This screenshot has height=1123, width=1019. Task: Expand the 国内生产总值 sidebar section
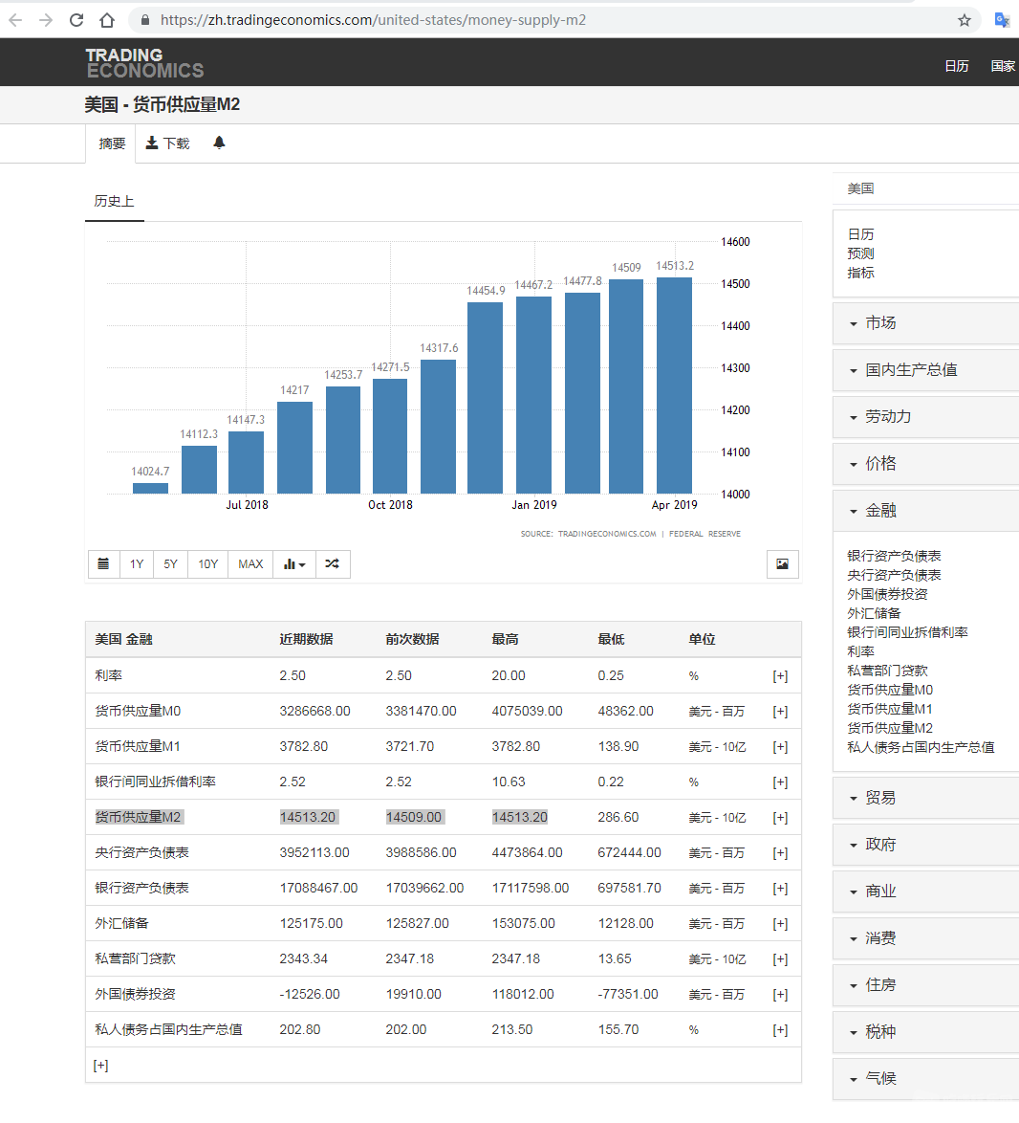point(926,370)
